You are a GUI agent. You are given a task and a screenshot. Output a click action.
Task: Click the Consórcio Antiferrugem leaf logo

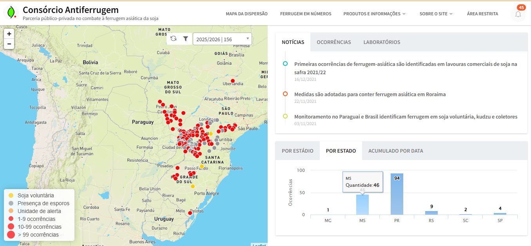pyautogui.click(x=11, y=13)
